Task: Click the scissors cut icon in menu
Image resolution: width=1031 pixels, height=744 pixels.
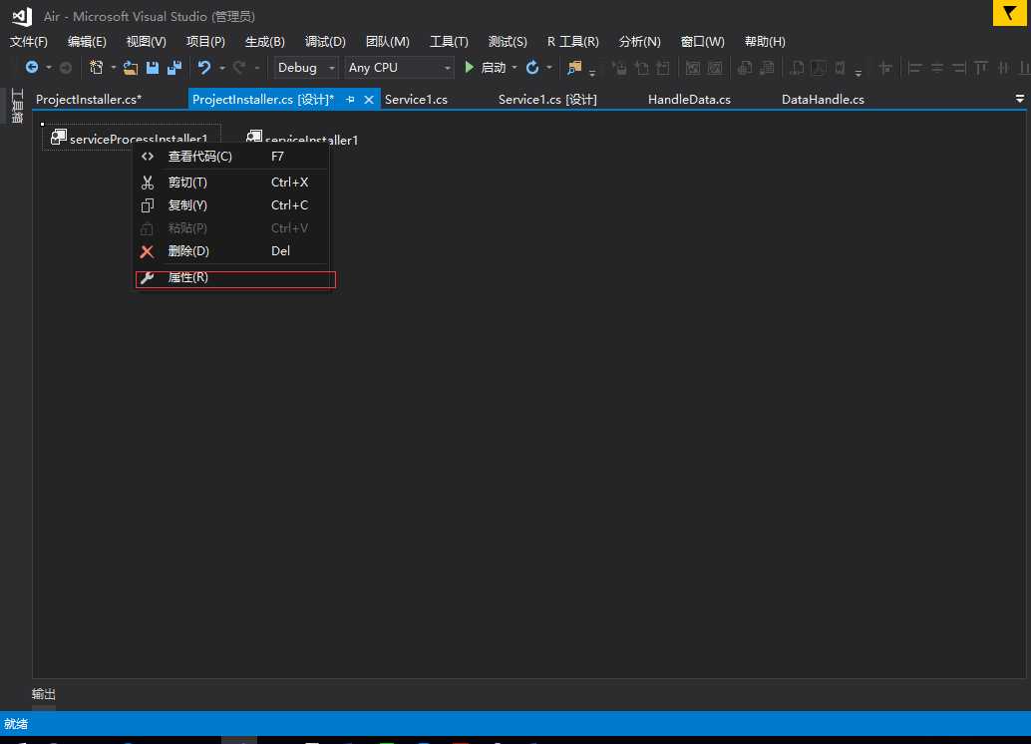Action: click(148, 183)
